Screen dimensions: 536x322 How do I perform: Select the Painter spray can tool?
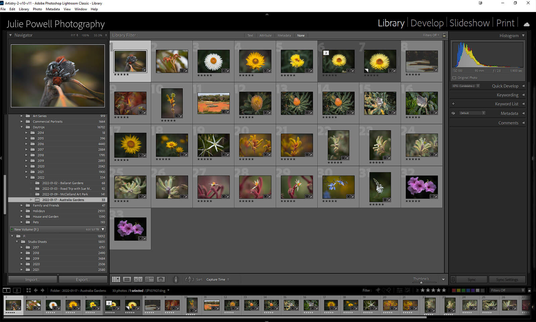point(176,279)
